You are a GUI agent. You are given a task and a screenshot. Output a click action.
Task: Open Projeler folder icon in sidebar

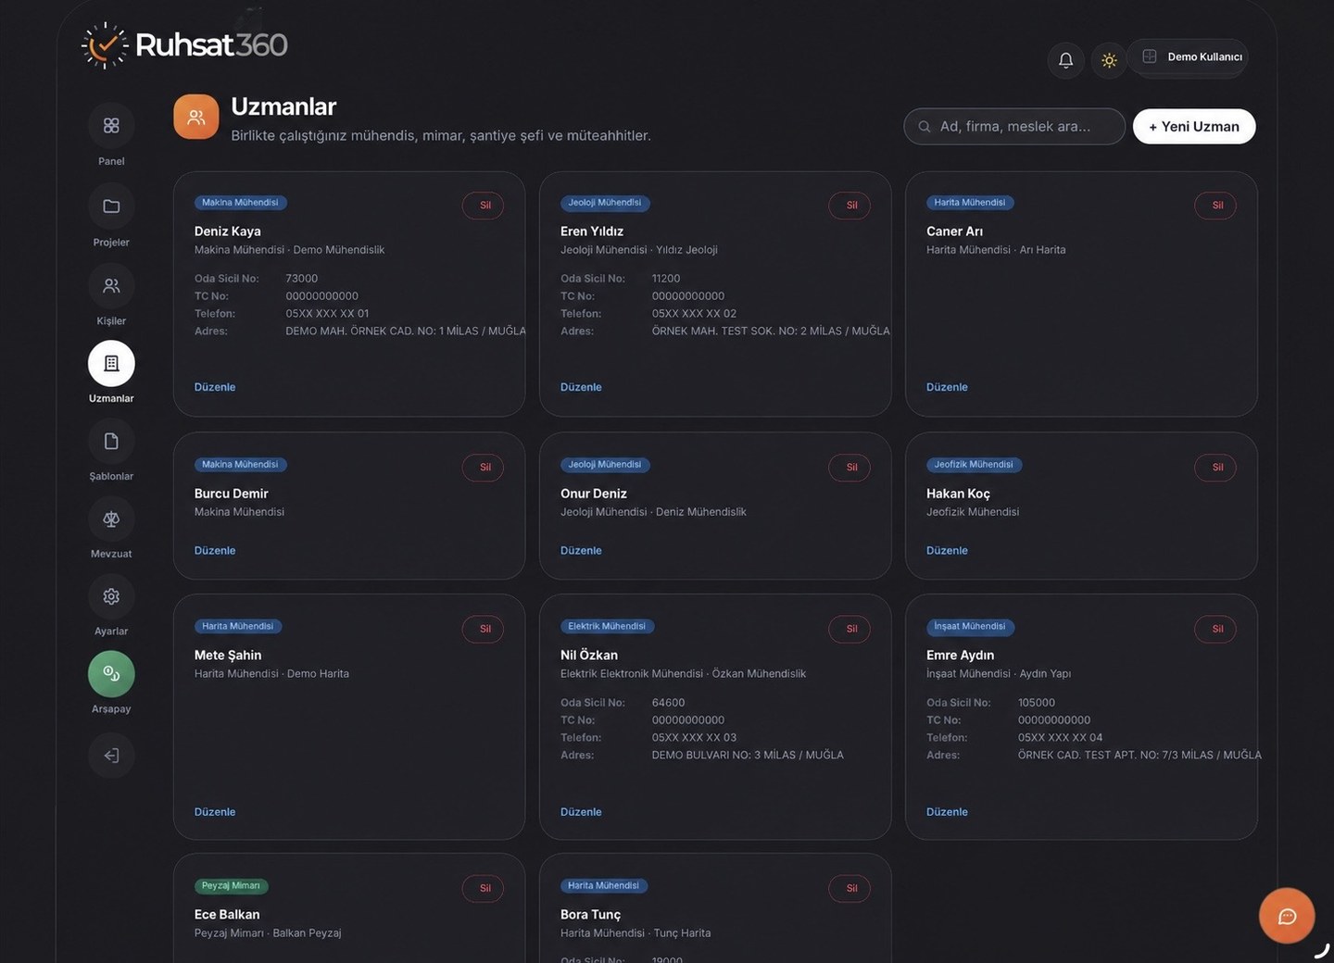click(x=111, y=206)
